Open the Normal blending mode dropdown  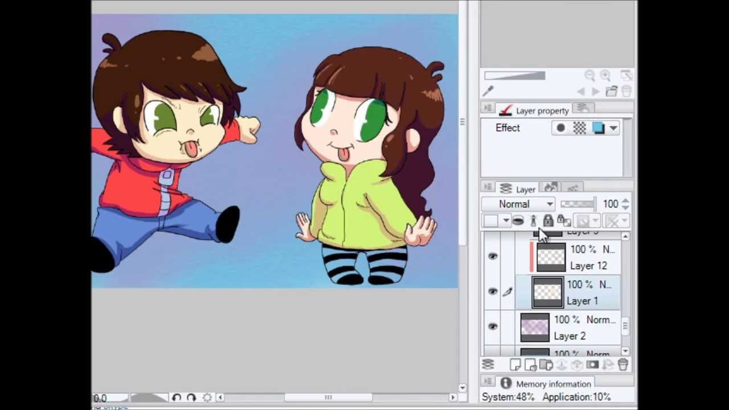pos(519,204)
